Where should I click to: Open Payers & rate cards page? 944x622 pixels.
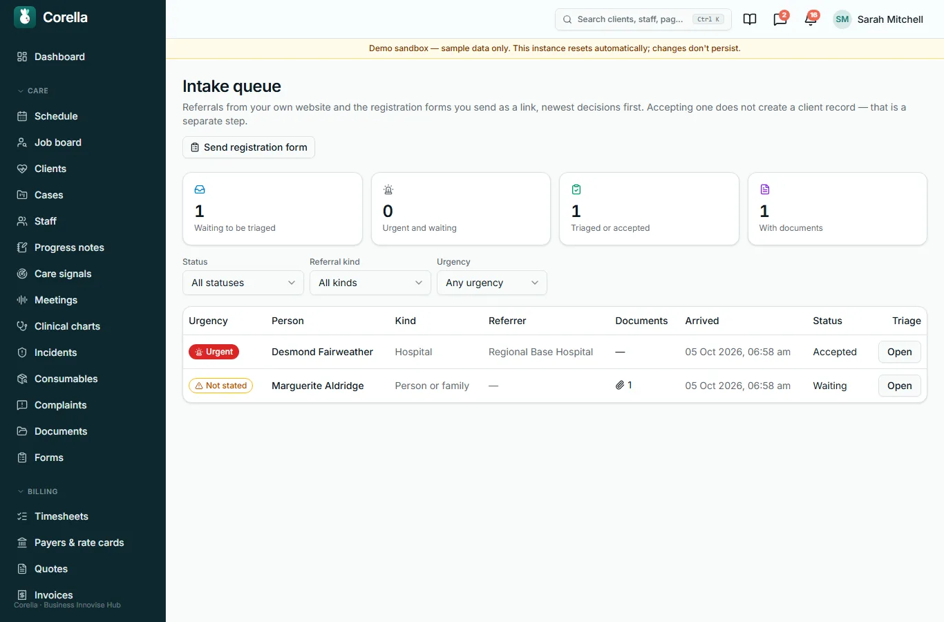pyautogui.click(x=83, y=543)
